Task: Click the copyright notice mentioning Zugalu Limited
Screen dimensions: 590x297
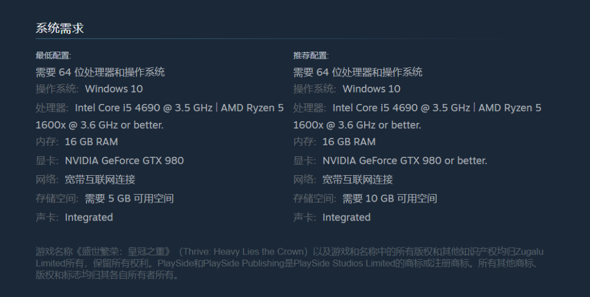Action: pos(290,263)
